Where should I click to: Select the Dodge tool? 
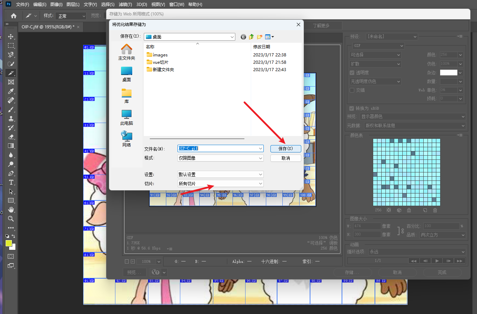click(11, 164)
